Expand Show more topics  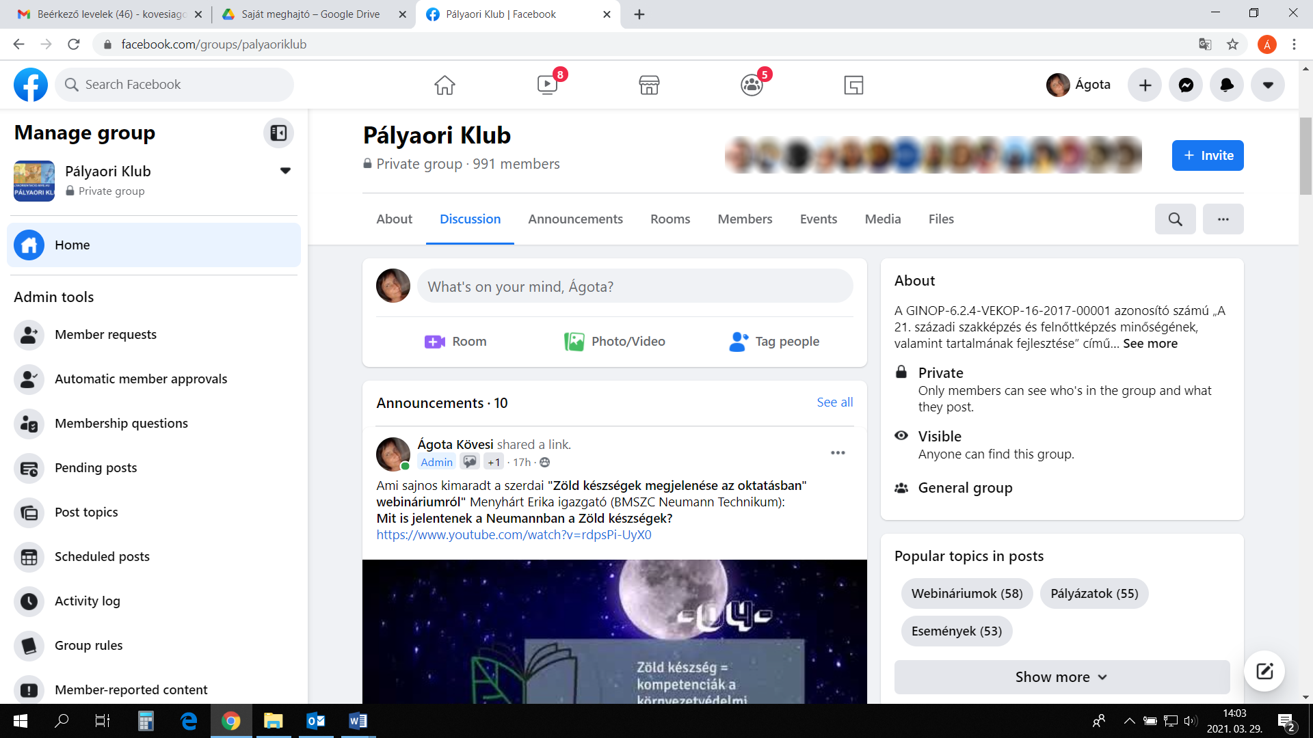click(x=1061, y=677)
